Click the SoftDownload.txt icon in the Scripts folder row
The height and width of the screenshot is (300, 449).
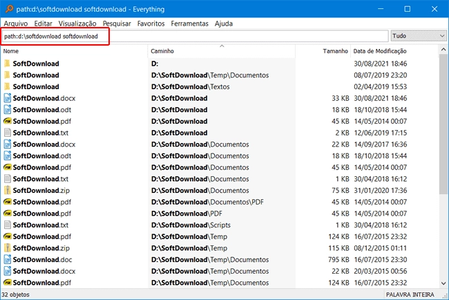pyautogui.click(x=7, y=225)
